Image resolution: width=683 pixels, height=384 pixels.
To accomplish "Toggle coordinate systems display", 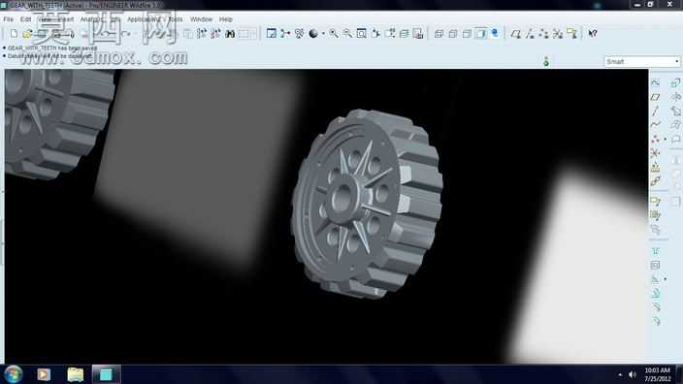I will (558, 34).
